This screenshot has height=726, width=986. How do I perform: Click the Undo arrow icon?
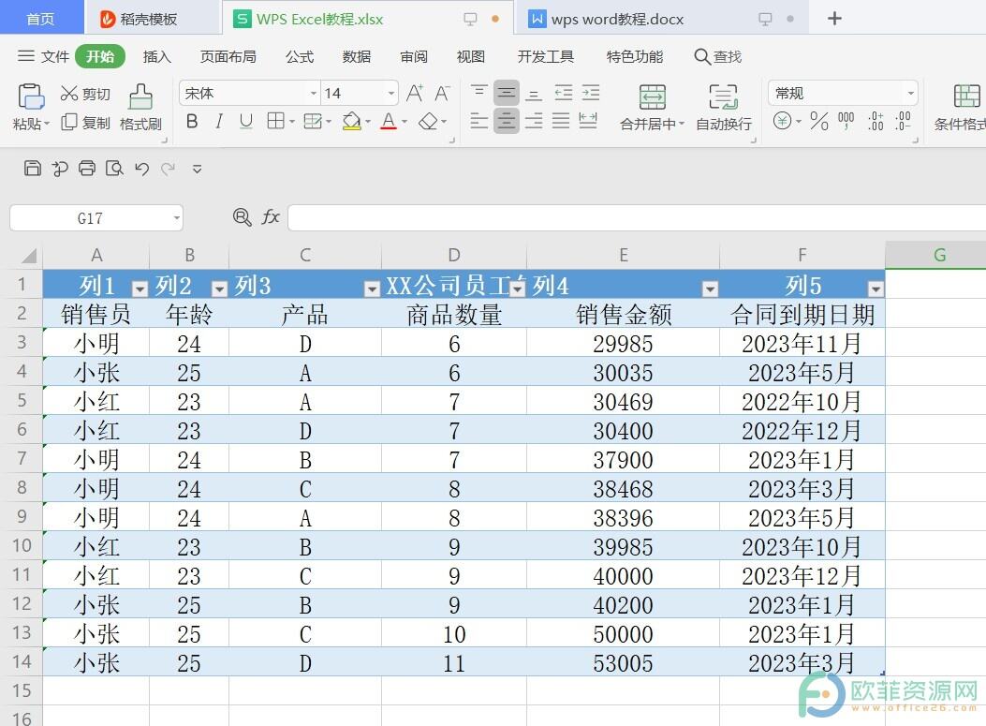point(141,168)
